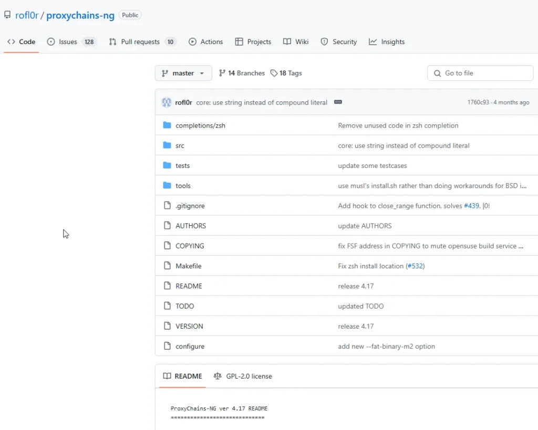Open the completions/zsh folder
This screenshot has height=430, width=538.
tap(200, 125)
